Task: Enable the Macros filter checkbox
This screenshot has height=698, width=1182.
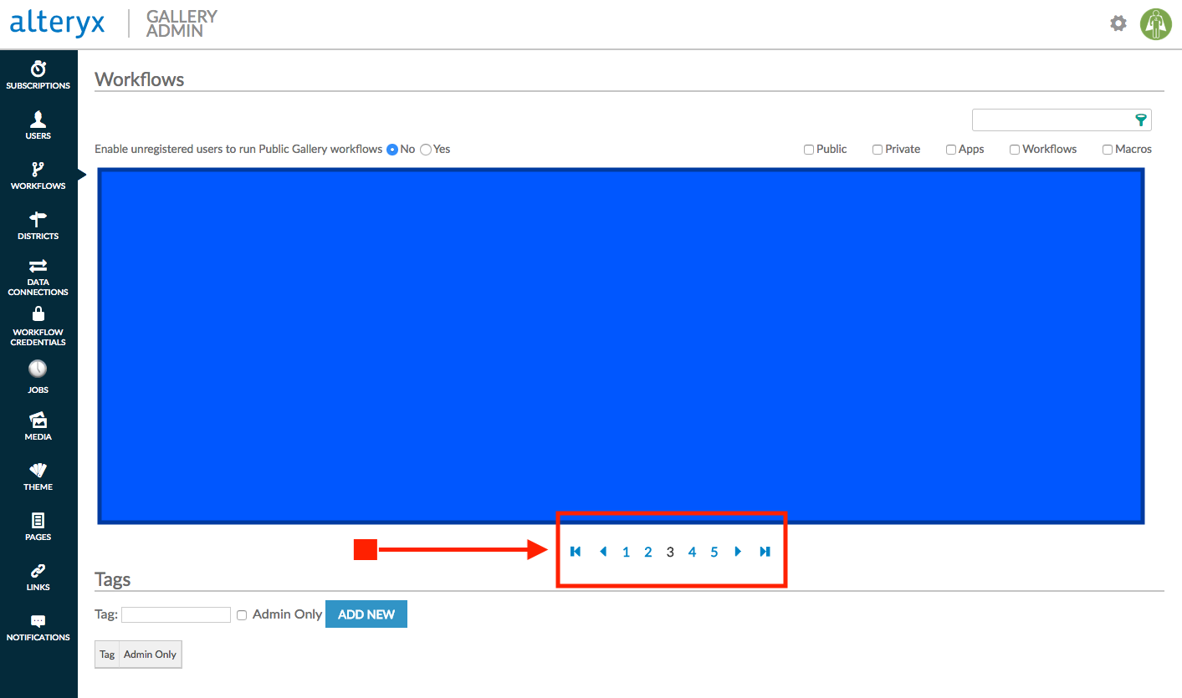Action: pos(1105,149)
